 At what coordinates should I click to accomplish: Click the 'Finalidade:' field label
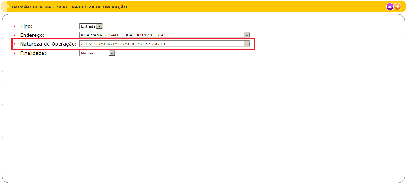click(x=33, y=53)
